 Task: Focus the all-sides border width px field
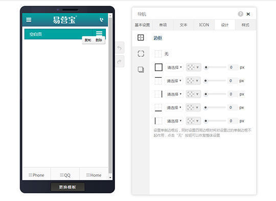click(233, 68)
